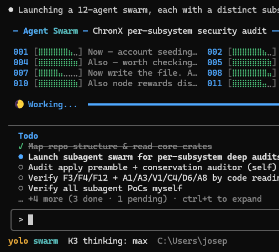Click agent 008 progress bar
This screenshot has height=252, width=279.
[252, 73]
